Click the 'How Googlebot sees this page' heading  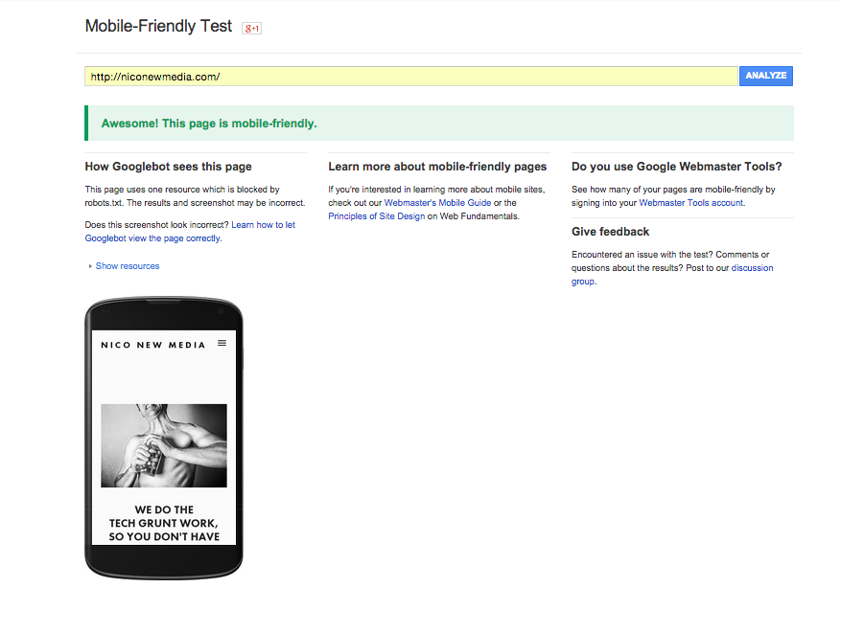coord(169,167)
